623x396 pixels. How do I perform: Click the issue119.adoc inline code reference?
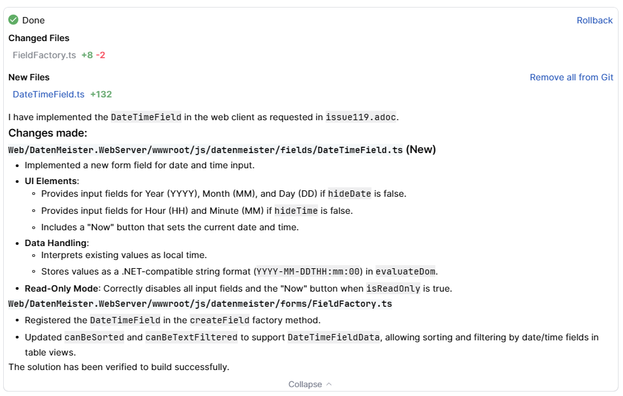click(x=362, y=117)
